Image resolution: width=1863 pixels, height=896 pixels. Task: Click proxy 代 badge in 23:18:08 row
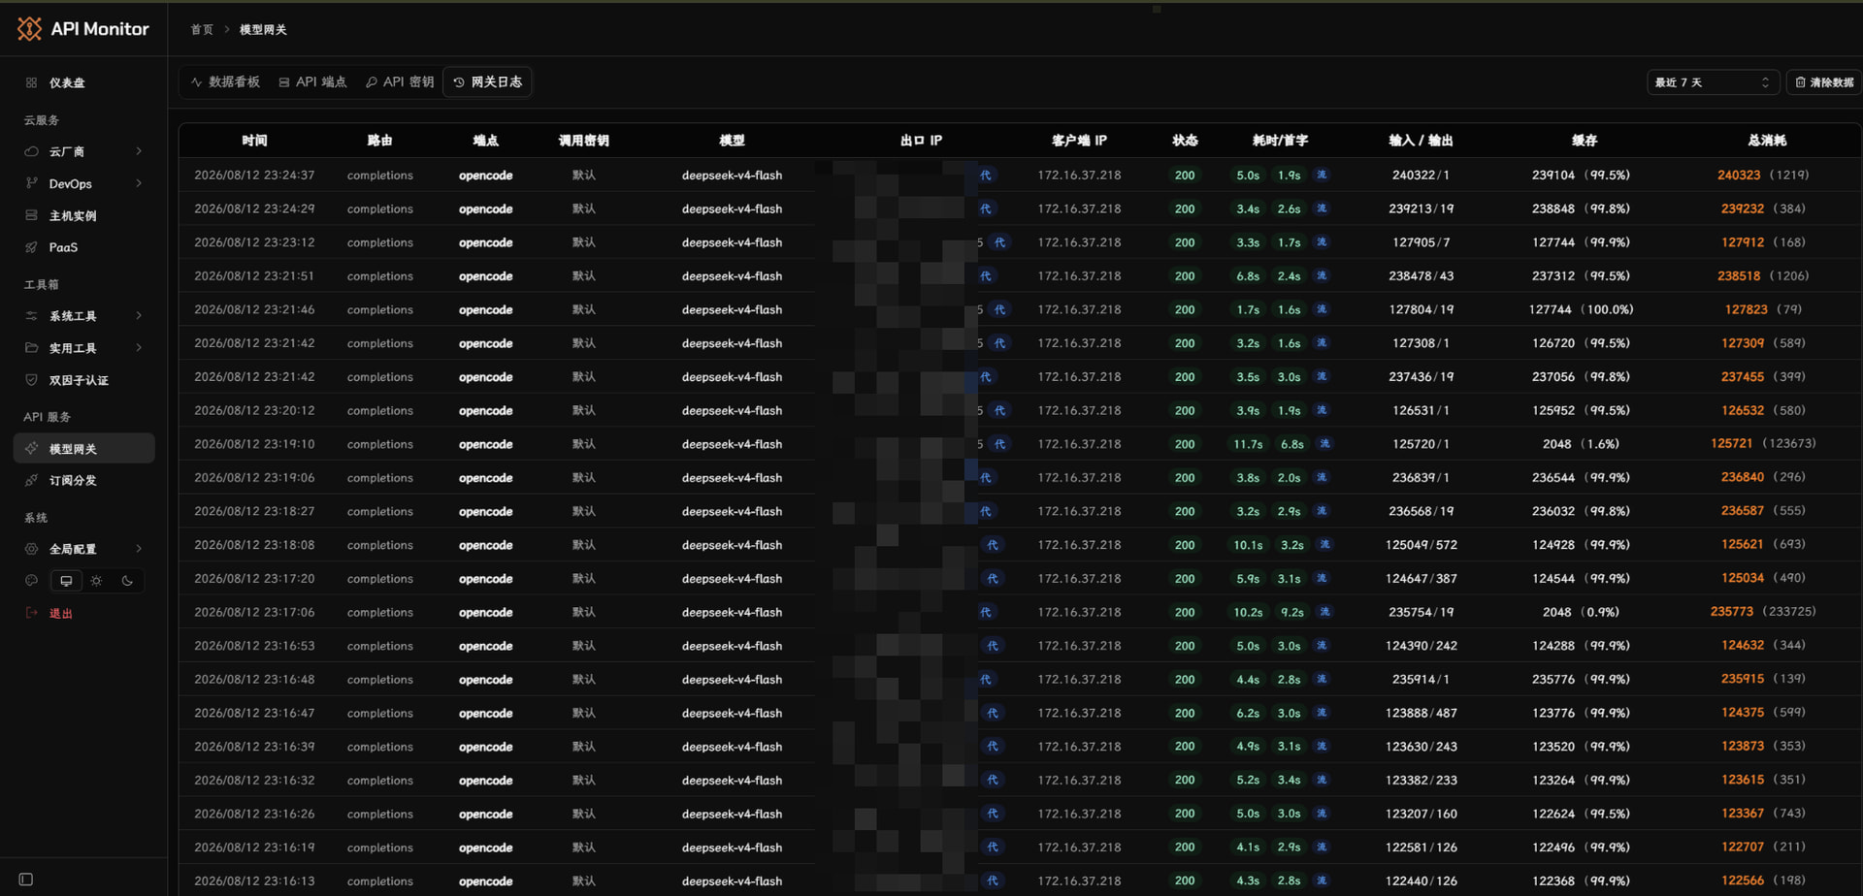pyautogui.click(x=993, y=545)
